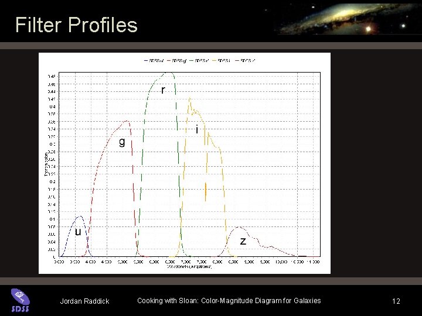Click the SDSS i' legend entry
The width and height of the screenshot is (422, 316).
pos(222,61)
